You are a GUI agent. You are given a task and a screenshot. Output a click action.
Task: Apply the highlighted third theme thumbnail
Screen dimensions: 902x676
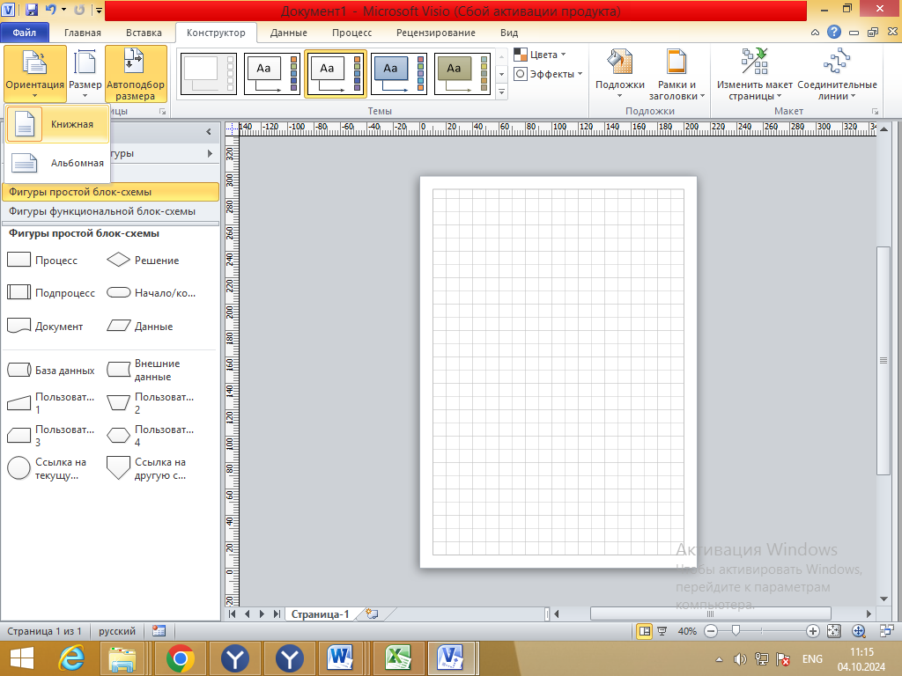pos(336,74)
